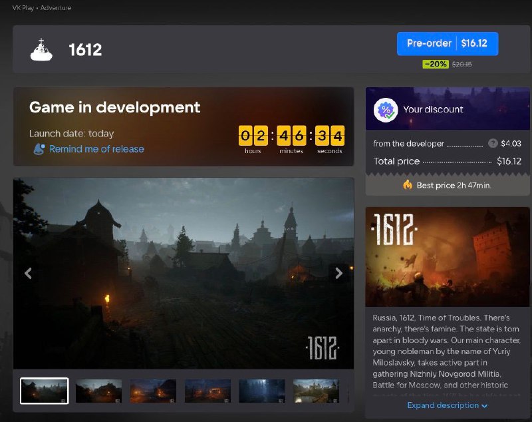Viewport: 532px width, 422px height.
Task: Select the third screenshot thumbnail
Action: (153, 391)
